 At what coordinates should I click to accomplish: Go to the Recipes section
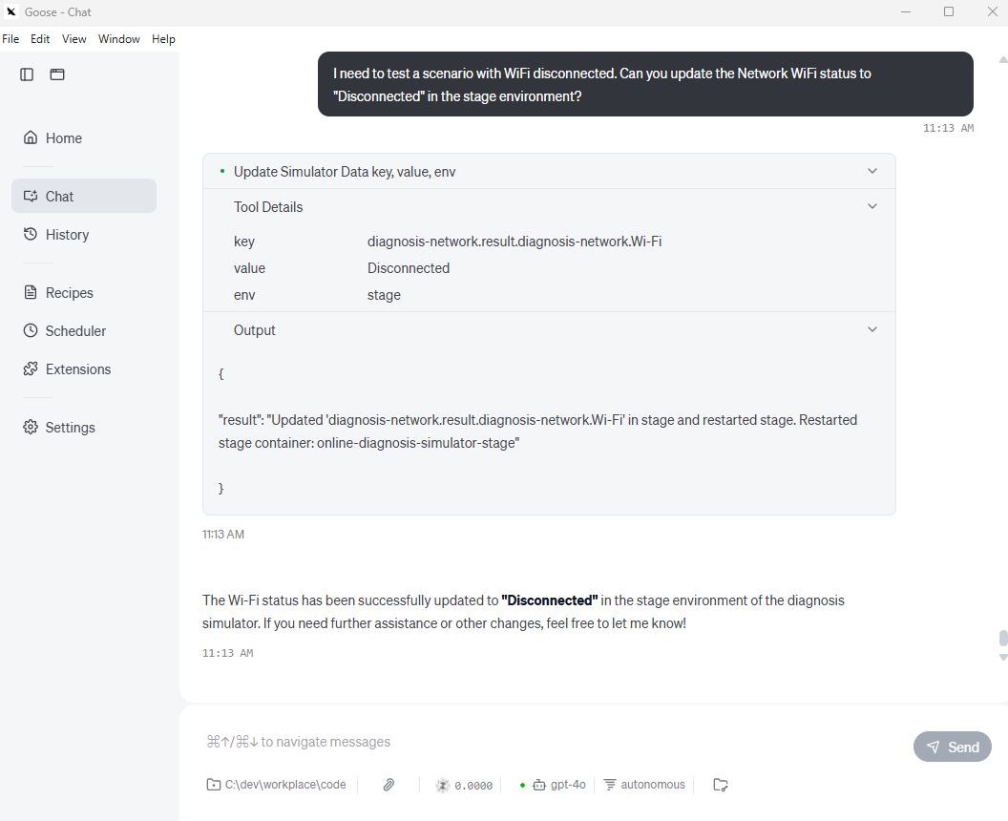69,293
